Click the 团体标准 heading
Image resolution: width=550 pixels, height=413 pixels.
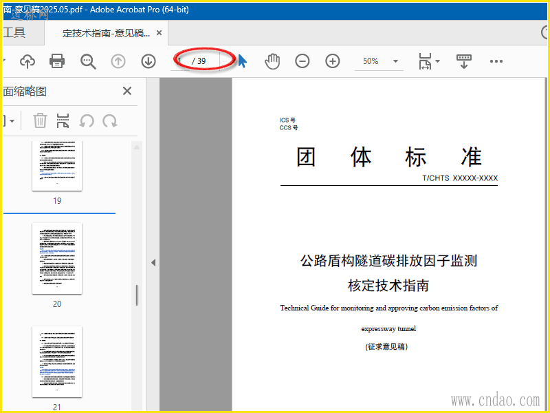tap(389, 157)
